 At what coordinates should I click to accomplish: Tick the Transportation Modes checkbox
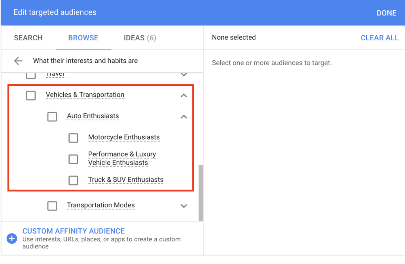coord(52,206)
